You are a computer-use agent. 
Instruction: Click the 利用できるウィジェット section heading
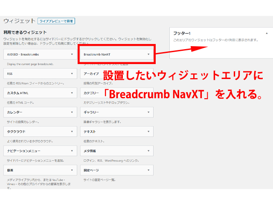(x=25, y=32)
